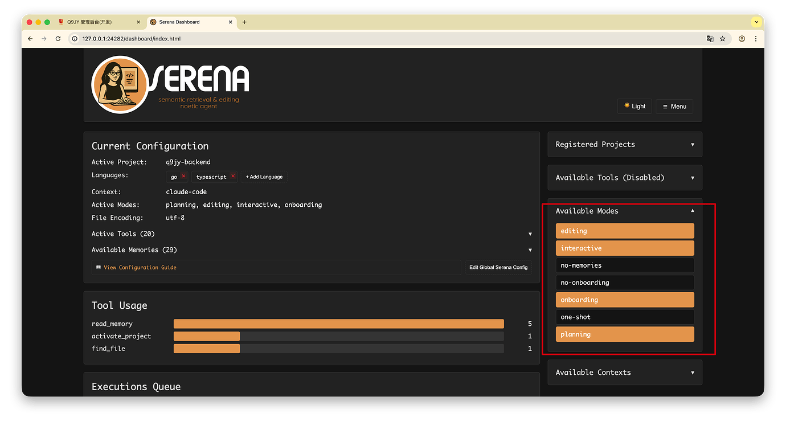The image size is (786, 425).
Task: Click the find_file usage bar
Action: click(x=339, y=349)
